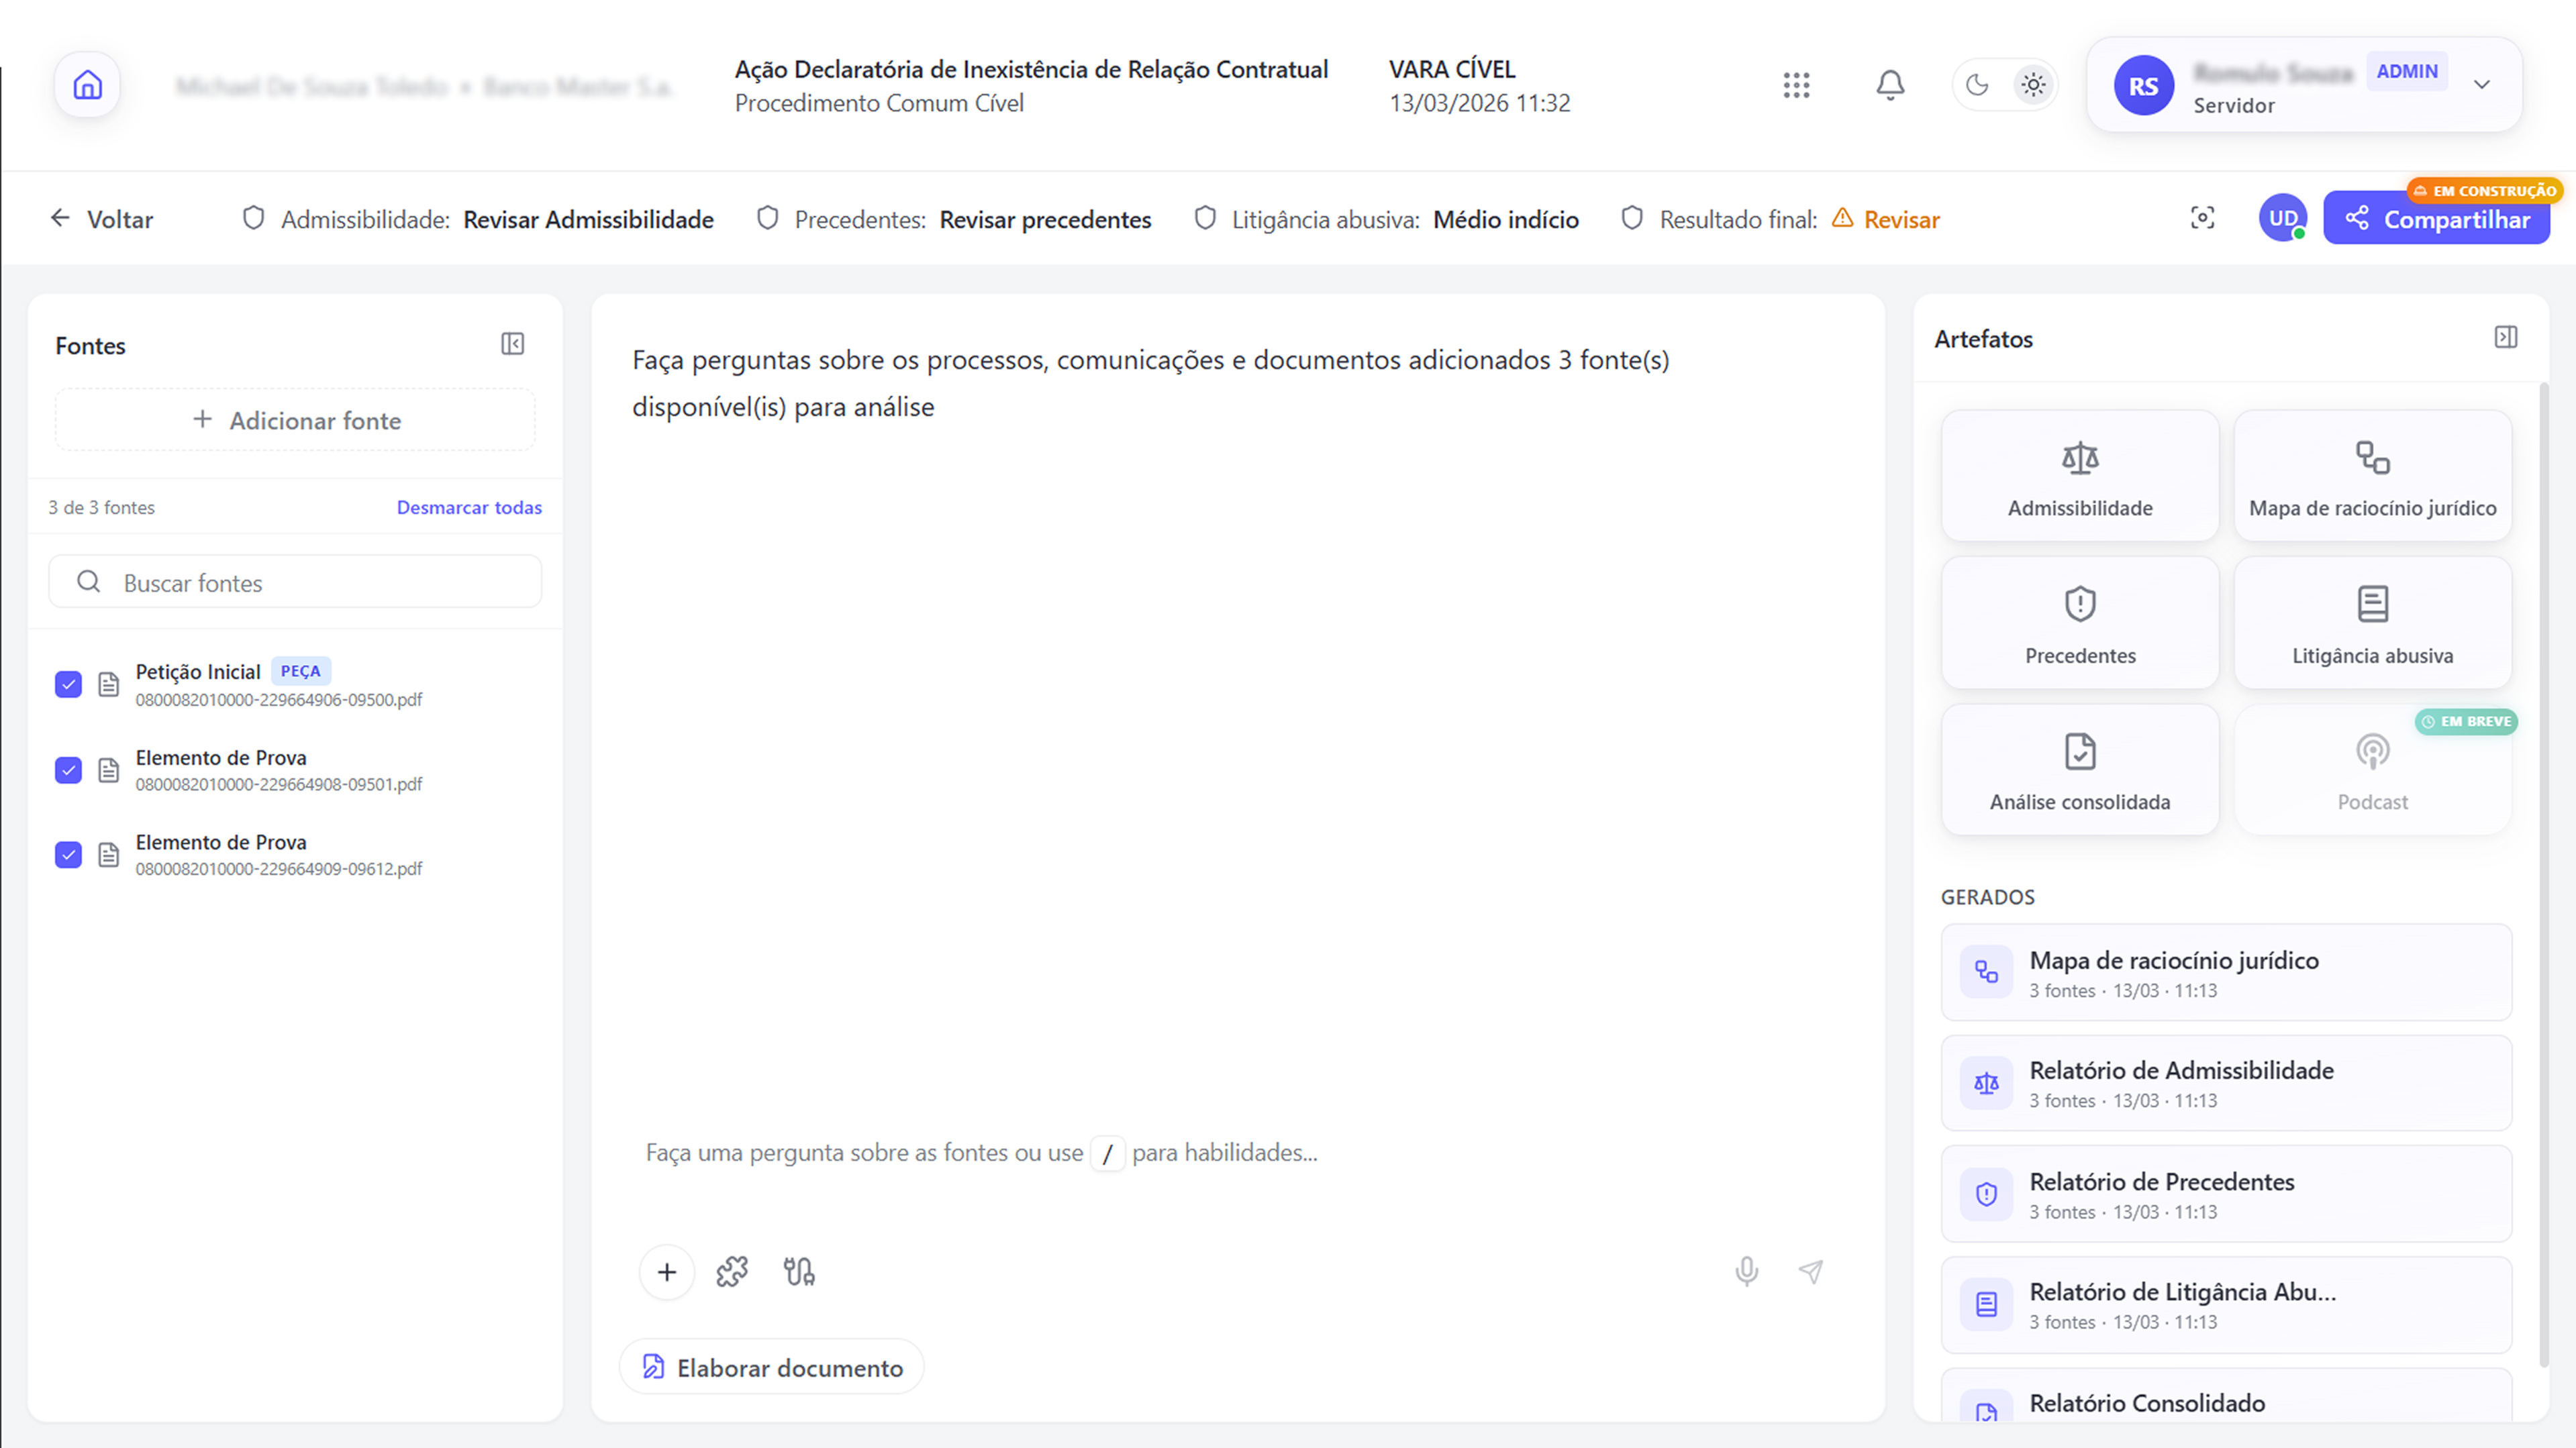Collapse the Artefatos panel
Image resolution: width=2576 pixels, height=1448 pixels.
(2505, 337)
